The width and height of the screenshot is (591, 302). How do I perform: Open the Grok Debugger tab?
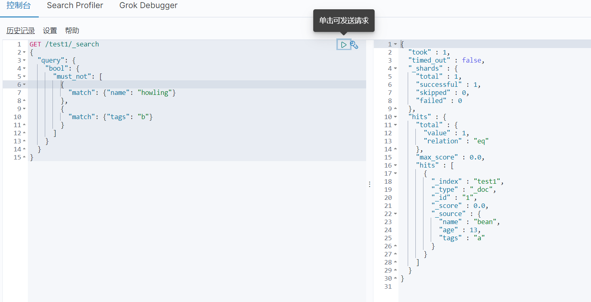pos(148,6)
